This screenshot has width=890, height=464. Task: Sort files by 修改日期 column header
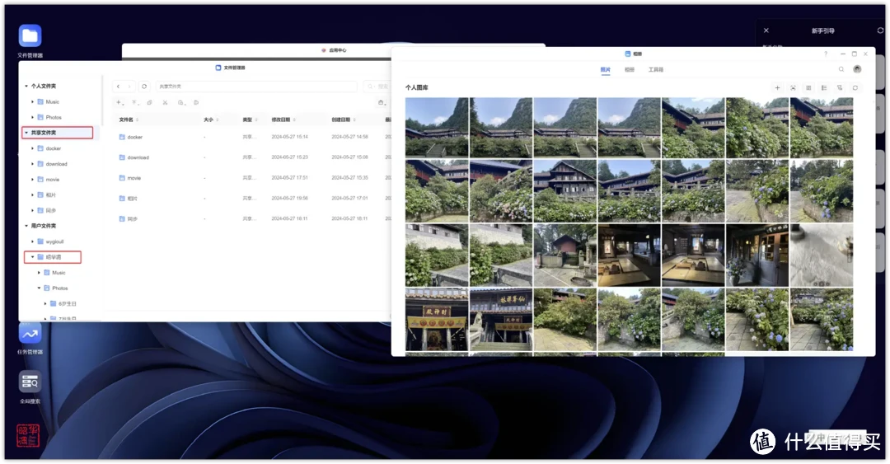tap(282, 120)
